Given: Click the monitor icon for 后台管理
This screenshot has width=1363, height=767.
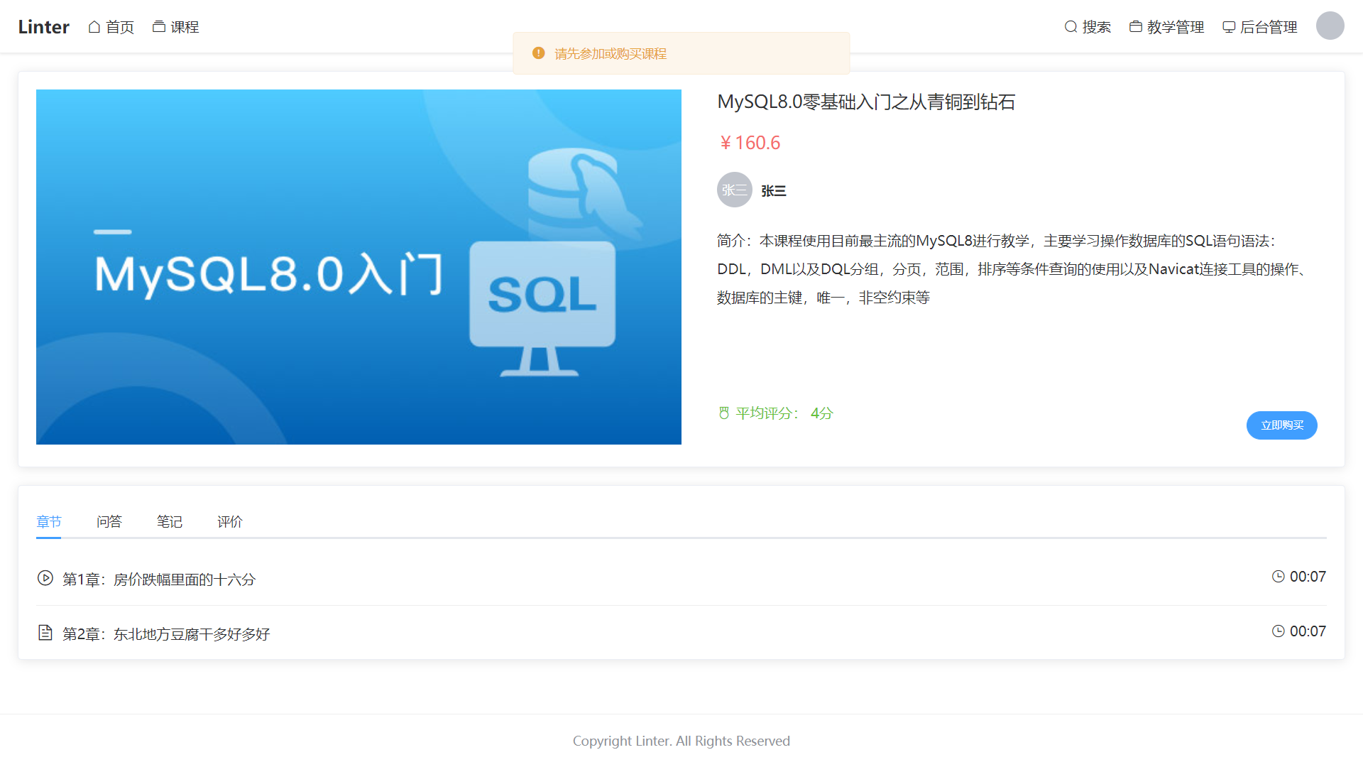Looking at the screenshot, I should click(1229, 27).
